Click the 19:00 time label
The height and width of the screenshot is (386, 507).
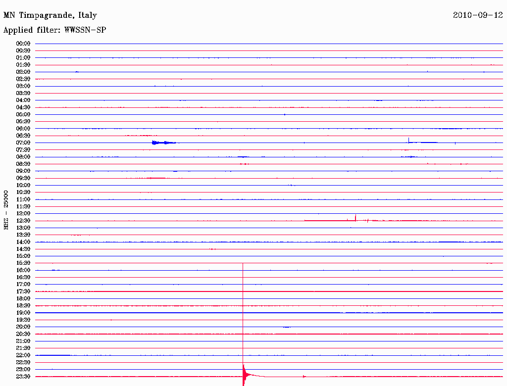coord(23,313)
